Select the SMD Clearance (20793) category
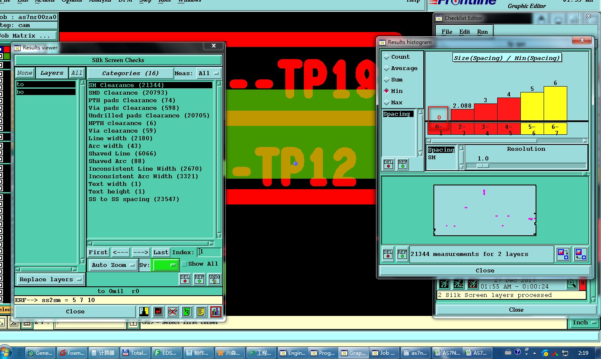601x359 pixels. pos(128,92)
